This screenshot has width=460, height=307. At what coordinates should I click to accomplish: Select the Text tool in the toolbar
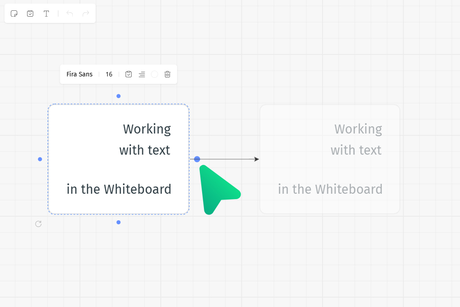click(x=46, y=13)
